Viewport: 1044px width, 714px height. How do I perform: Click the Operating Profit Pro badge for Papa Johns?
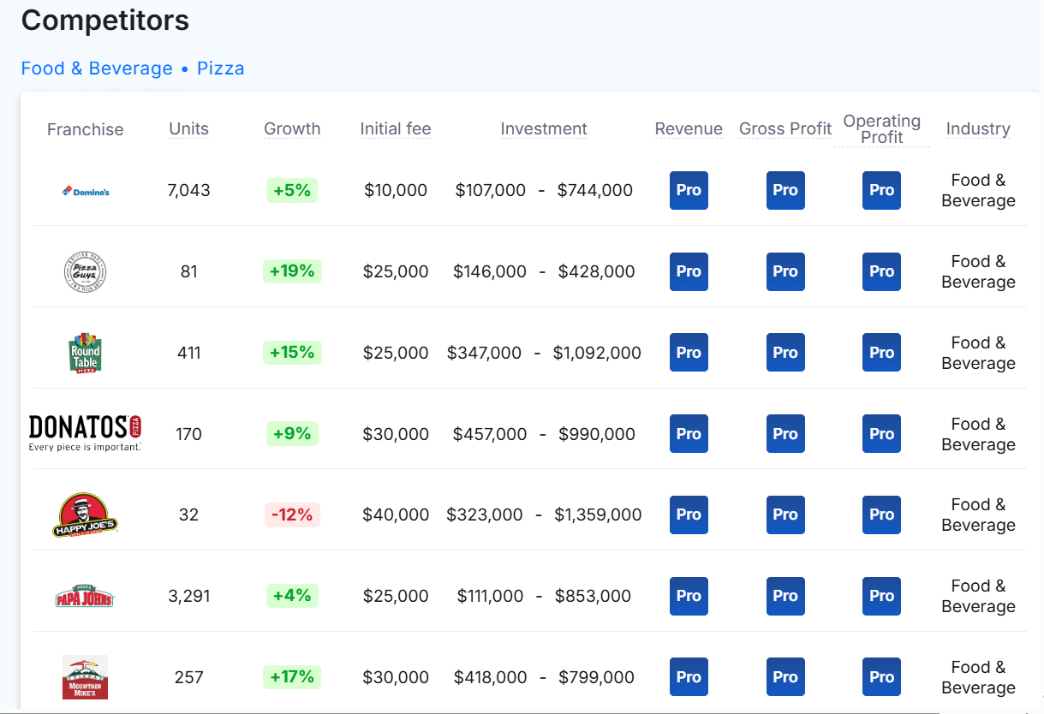point(881,596)
